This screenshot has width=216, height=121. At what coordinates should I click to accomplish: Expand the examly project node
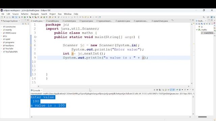point(1,30)
